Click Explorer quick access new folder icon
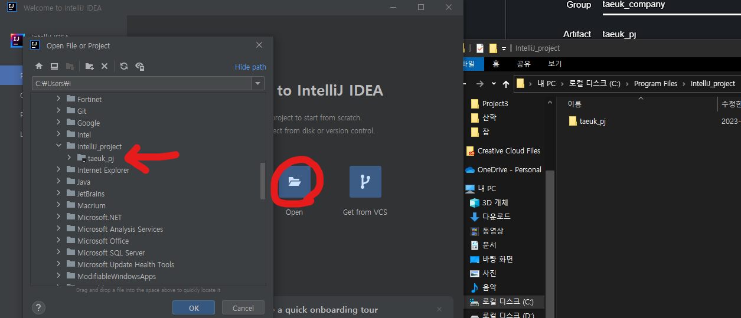 [x=493, y=48]
